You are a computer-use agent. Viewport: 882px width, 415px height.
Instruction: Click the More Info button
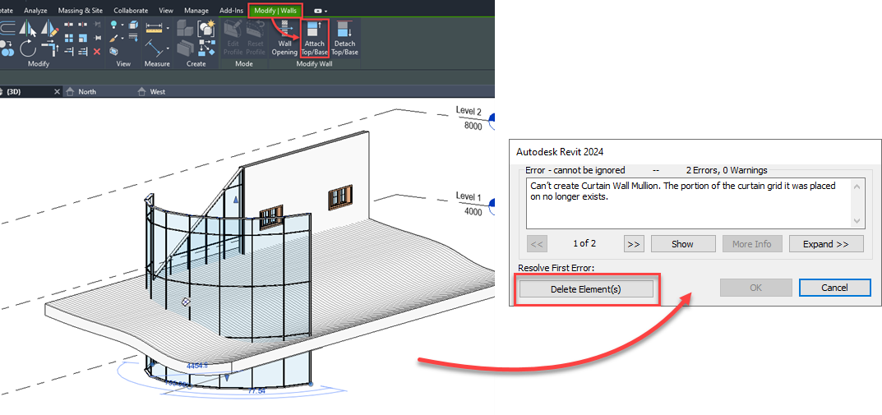[x=751, y=243]
